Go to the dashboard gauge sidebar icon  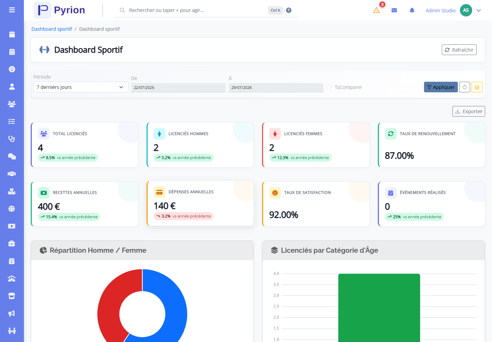click(x=12, y=69)
